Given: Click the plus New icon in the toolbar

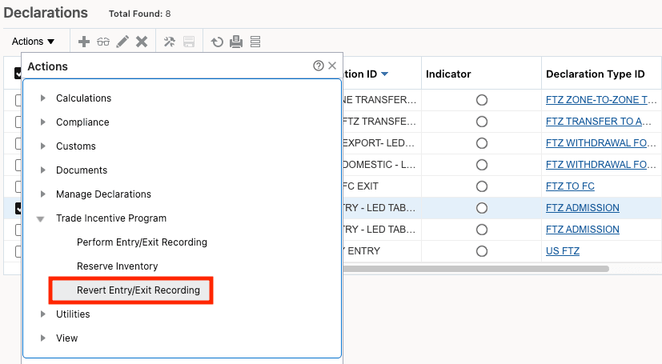Looking at the screenshot, I should pyautogui.click(x=84, y=42).
